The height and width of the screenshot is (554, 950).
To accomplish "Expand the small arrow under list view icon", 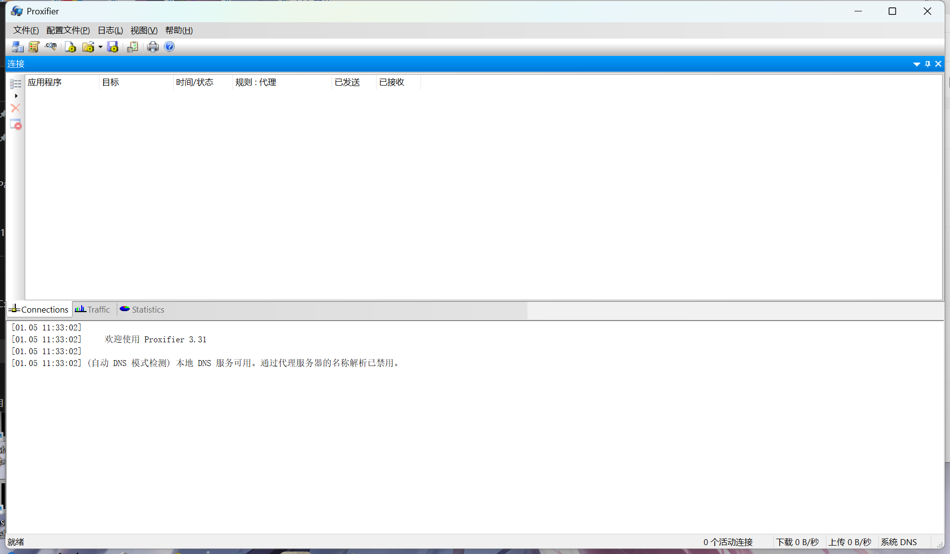I will coord(16,96).
